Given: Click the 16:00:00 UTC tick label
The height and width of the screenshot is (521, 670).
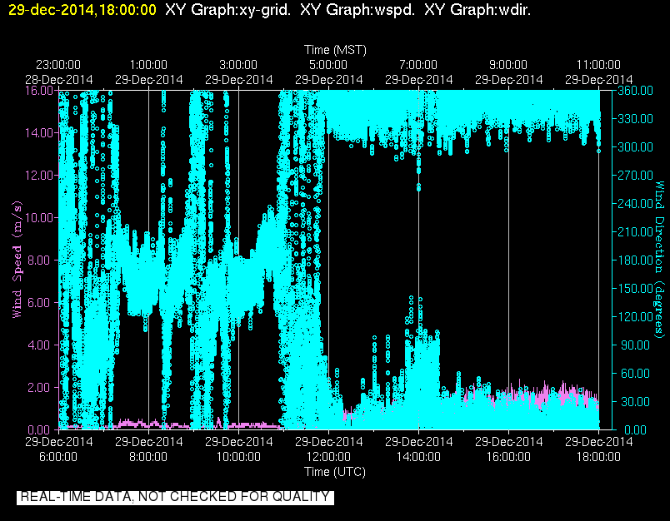Looking at the screenshot, I should [x=508, y=457].
